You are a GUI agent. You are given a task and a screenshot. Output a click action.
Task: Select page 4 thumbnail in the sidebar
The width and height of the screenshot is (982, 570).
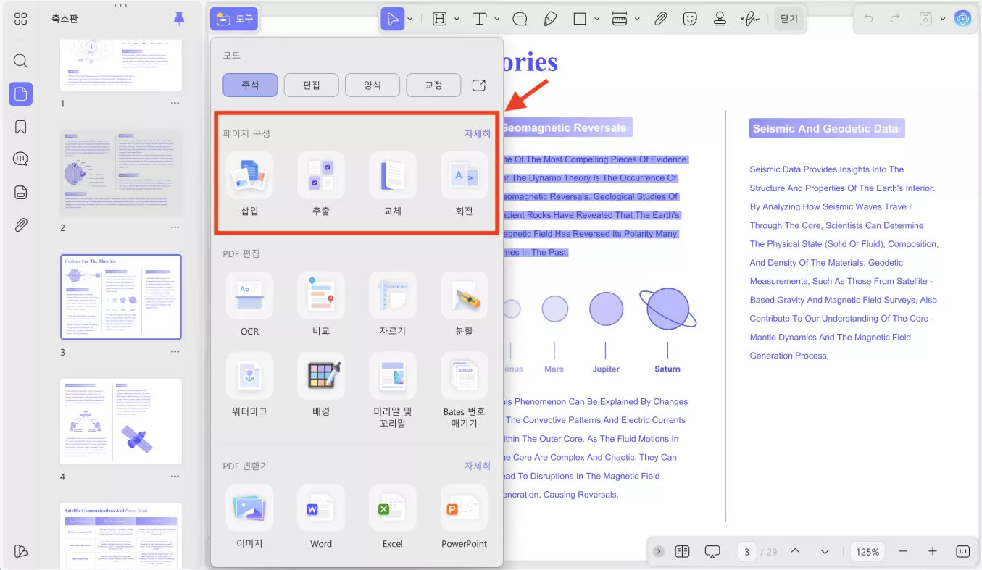(121, 421)
